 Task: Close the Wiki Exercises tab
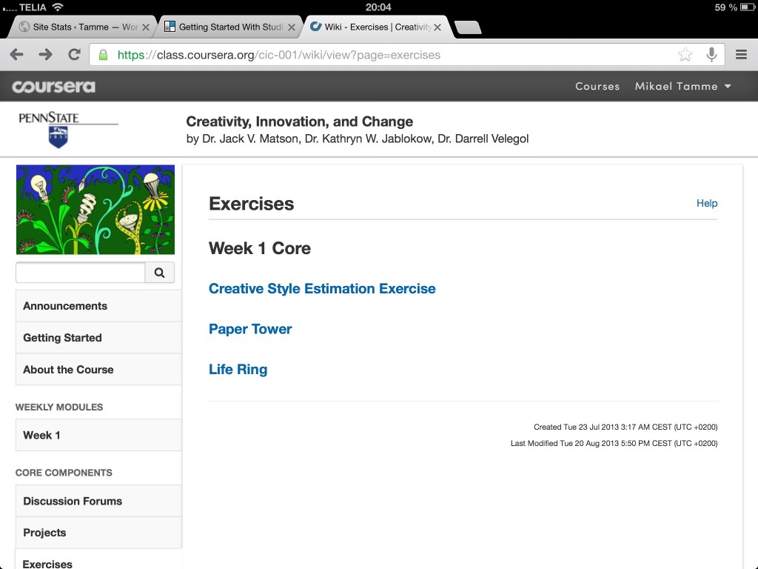437,27
